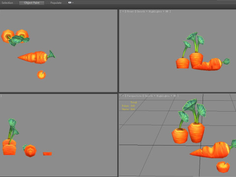This screenshot has width=236, height=177.
Task: Open the Object Paint ribbon tab
Action: click(x=31, y=3)
